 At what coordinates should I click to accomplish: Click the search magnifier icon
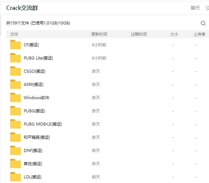coord(203,23)
